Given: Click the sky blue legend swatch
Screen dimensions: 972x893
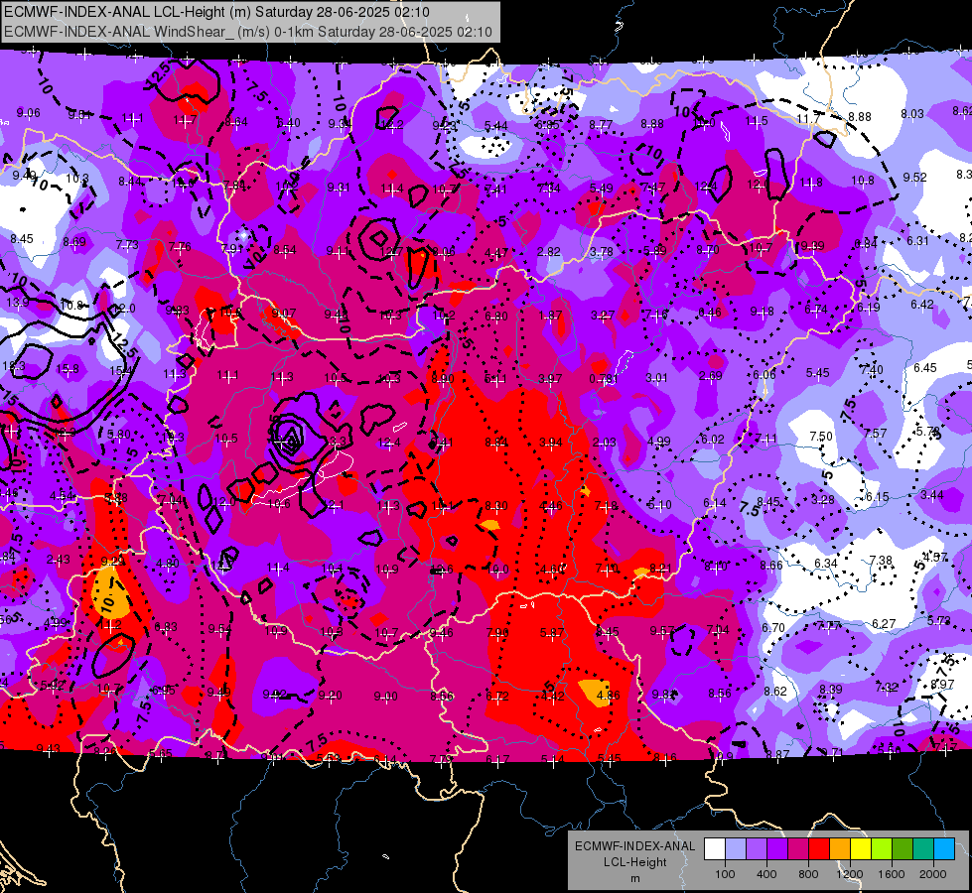Looking at the screenshot, I should pos(944,849).
